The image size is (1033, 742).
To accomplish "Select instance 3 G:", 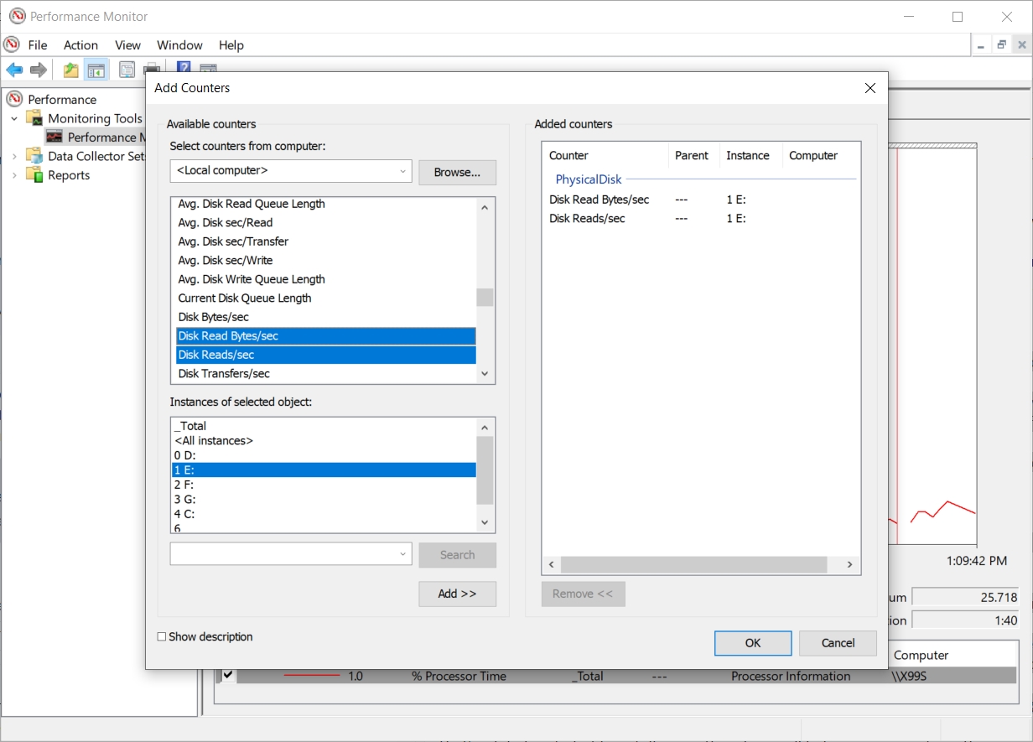I will pyautogui.click(x=324, y=499).
